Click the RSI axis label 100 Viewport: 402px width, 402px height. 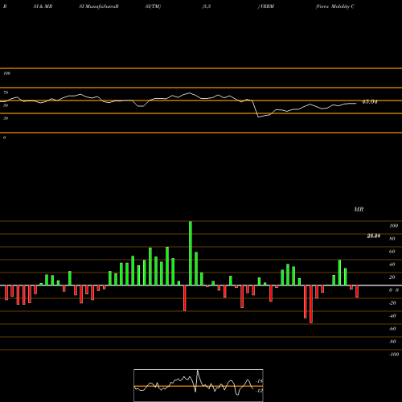pyautogui.click(x=6, y=73)
